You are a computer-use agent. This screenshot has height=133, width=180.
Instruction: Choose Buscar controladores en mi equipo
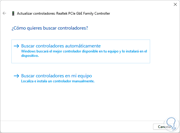pyautogui.click(x=57, y=76)
